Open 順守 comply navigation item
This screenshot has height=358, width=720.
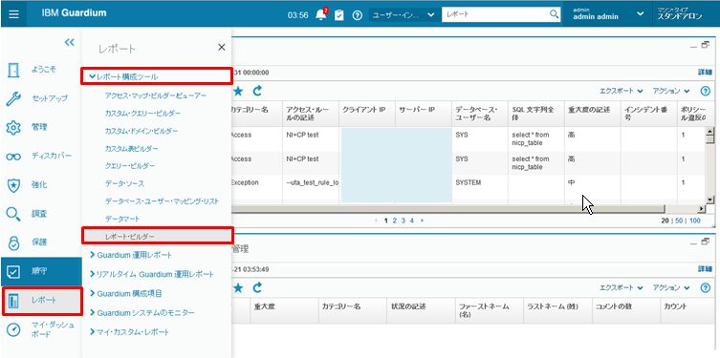coord(41,271)
